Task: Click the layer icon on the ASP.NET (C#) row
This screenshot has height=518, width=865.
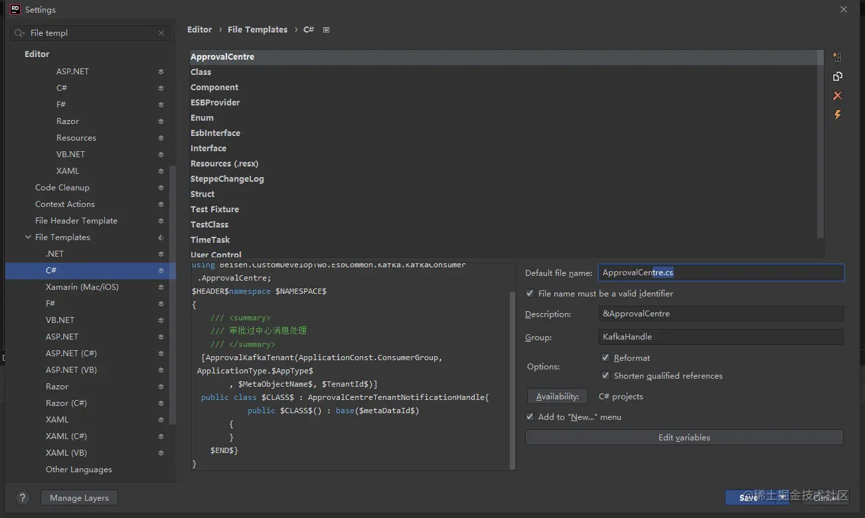Action: pyautogui.click(x=161, y=354)
